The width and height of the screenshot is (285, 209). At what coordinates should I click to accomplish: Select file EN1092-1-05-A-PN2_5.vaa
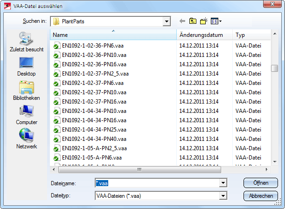[x=94, y=148]
